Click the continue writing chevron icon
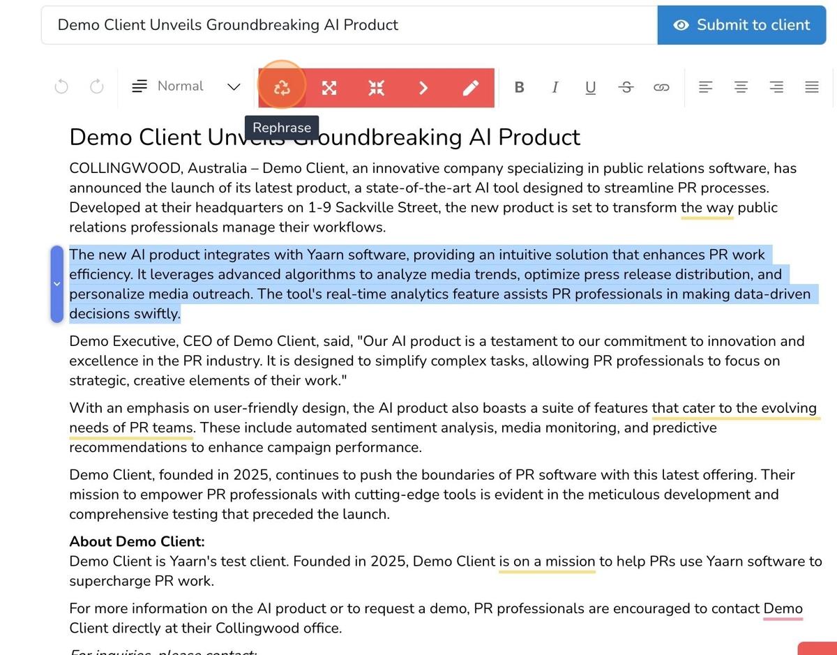Screen dimensions: 837x655 [x=423, y=87]
